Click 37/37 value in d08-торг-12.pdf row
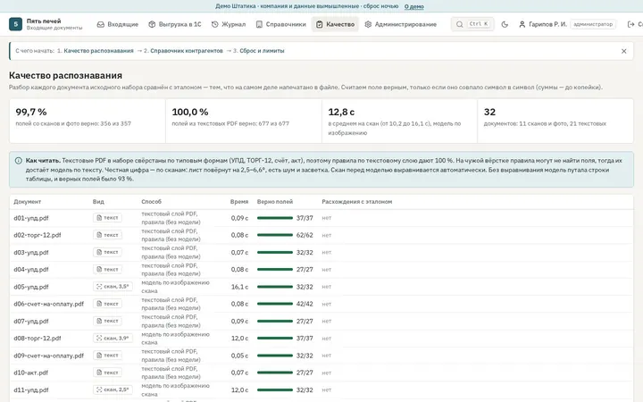Screen dimensions: 643x402 pyautogui.click(x=305, y=339)
